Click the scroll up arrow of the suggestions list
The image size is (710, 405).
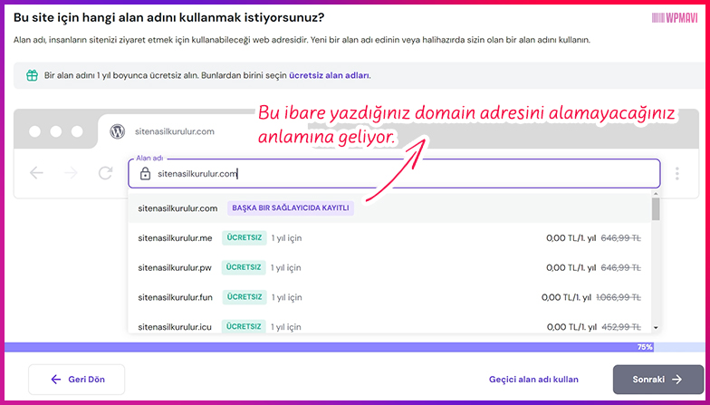[656, 194]
